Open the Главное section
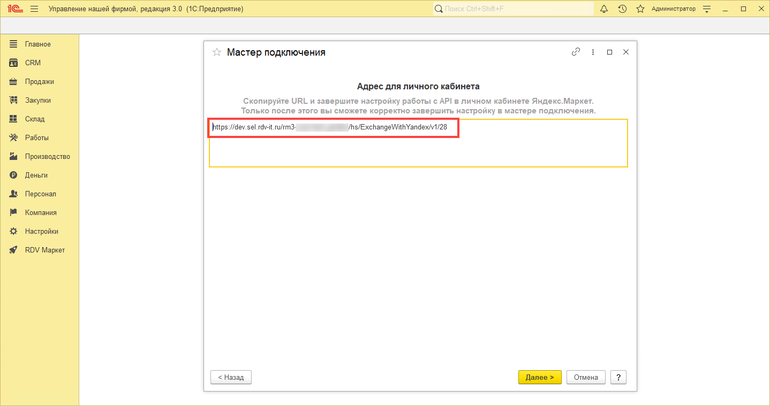Screen dimensions: 770x406 click(x=40, y=44)
